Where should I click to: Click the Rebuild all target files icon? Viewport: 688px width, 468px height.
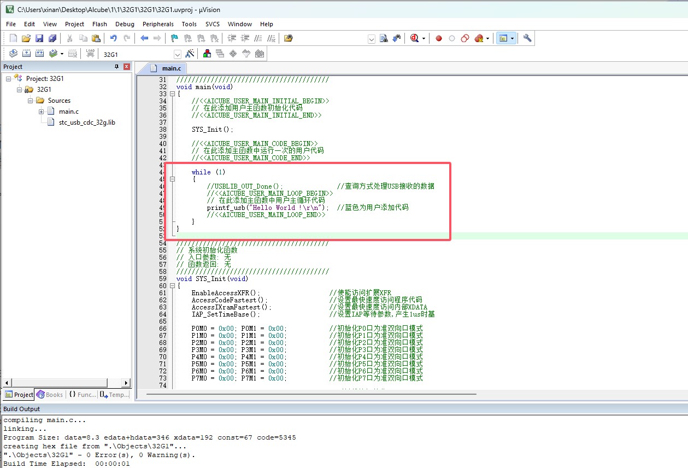(39, 54)
